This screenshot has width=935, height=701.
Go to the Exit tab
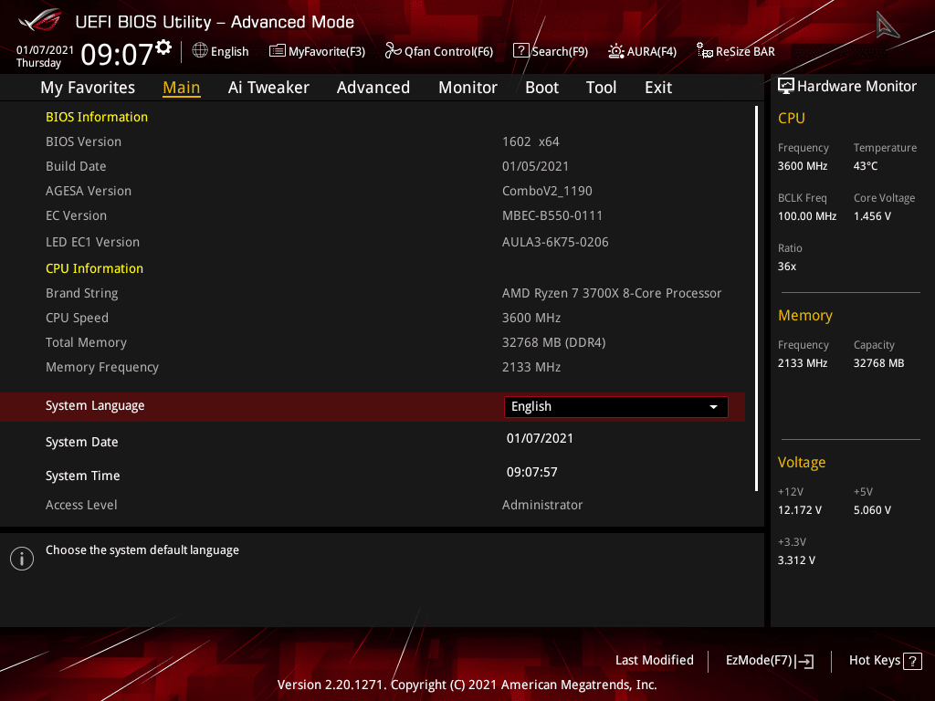(x=658, y=88)
